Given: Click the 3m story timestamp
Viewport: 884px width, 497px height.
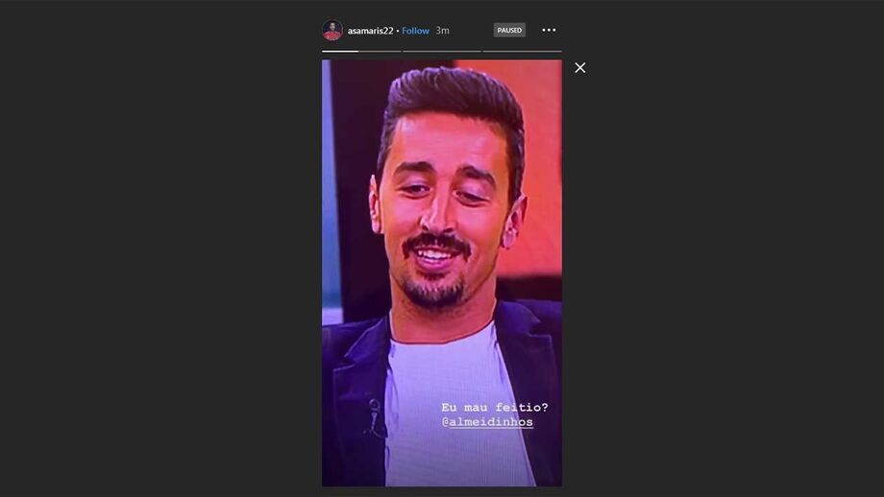Looking at the screenshot, I should [443, 31].
